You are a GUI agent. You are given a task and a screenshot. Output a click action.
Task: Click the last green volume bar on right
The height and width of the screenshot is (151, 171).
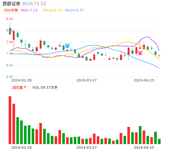159,141
